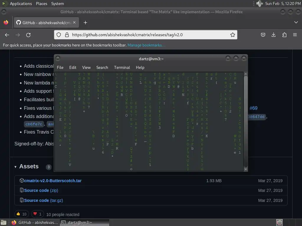The width and height of the screenshot is (302, 226).
Task: Click the terminal vertical scrollbar
Action: (x=246, y=121)
